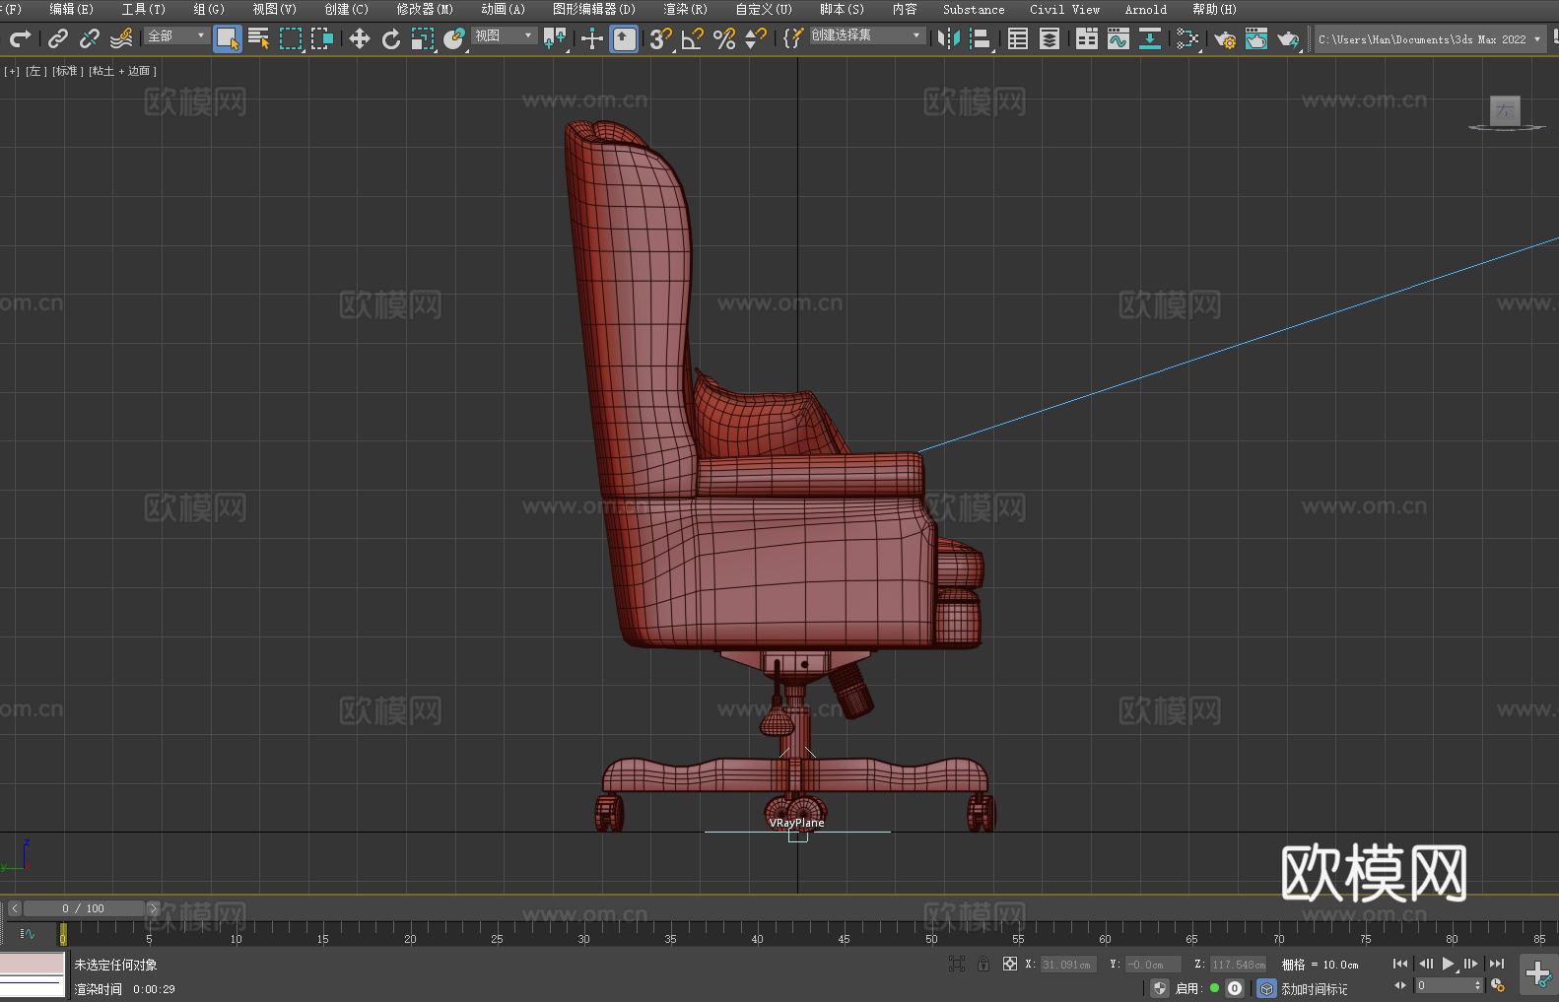1559x1002 pixels.
Task: Step time slider back with left arrow
Action: [15, 908]
